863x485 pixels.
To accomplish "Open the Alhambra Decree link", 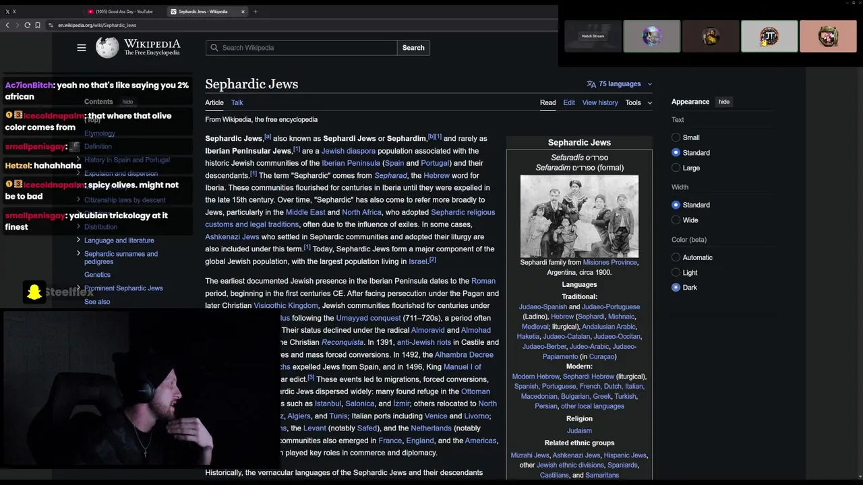I will click(464, 355).
